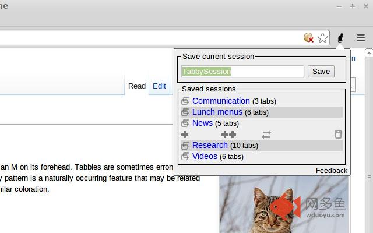Click the Tabby cat extension icon
The height and width of the screenshot is (233, 373).
(x=341, y=38)
